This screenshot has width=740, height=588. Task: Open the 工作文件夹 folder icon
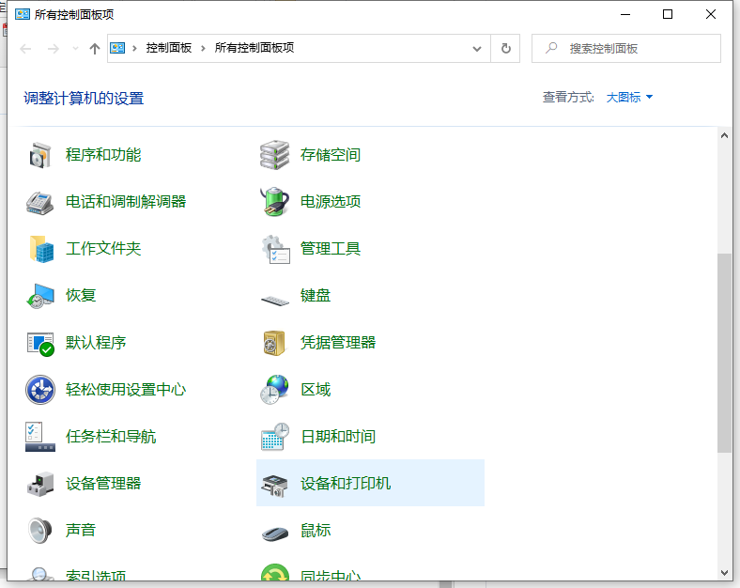(40, 249)
